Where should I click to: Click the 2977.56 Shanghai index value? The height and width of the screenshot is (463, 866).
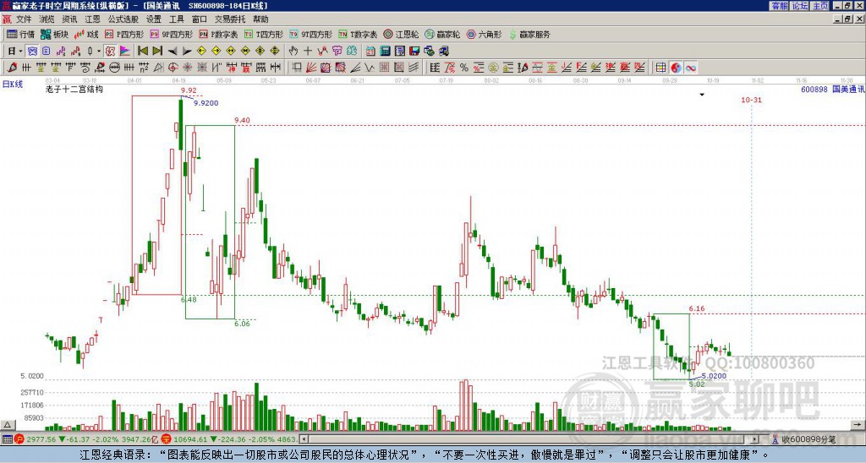pos(41,439)
